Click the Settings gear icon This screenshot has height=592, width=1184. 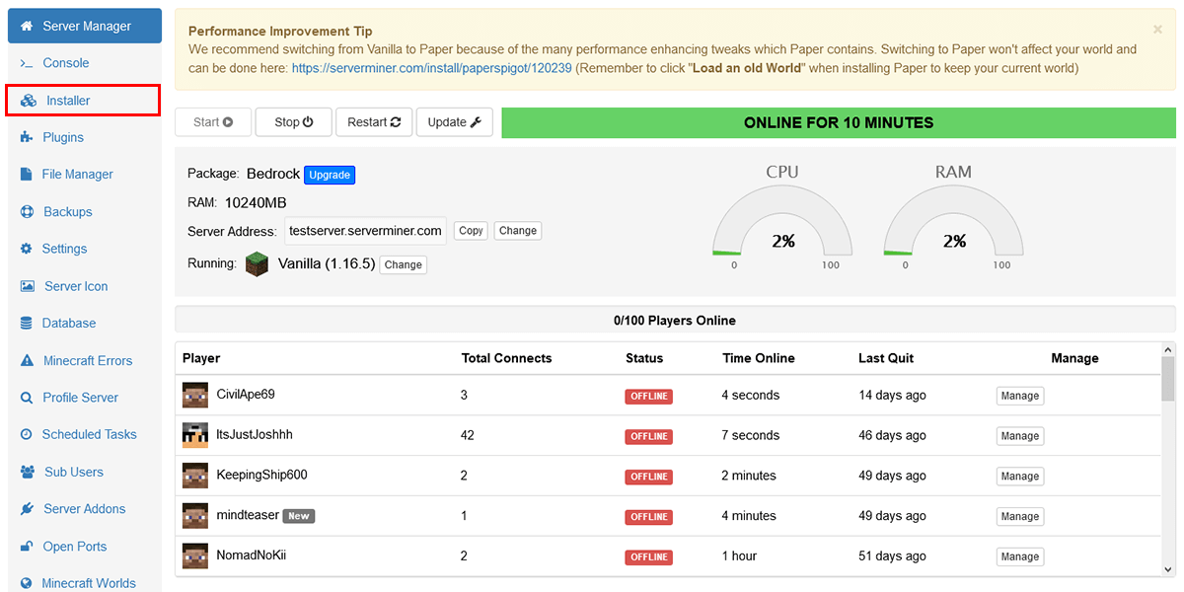pos(26,249)
